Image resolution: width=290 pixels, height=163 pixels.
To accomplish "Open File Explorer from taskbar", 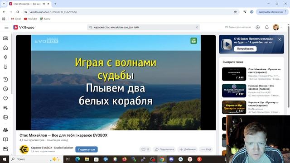I will (x=87, y=159).
